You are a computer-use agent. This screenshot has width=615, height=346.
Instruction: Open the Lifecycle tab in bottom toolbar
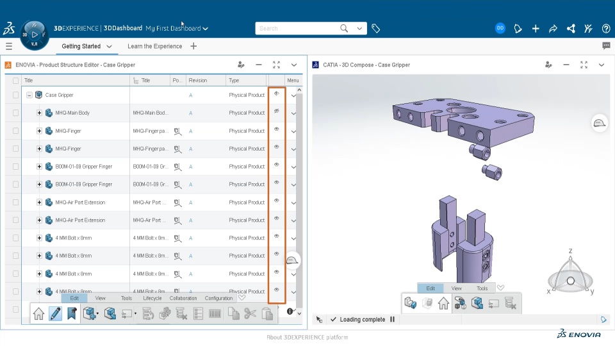(x=152, y=298)
